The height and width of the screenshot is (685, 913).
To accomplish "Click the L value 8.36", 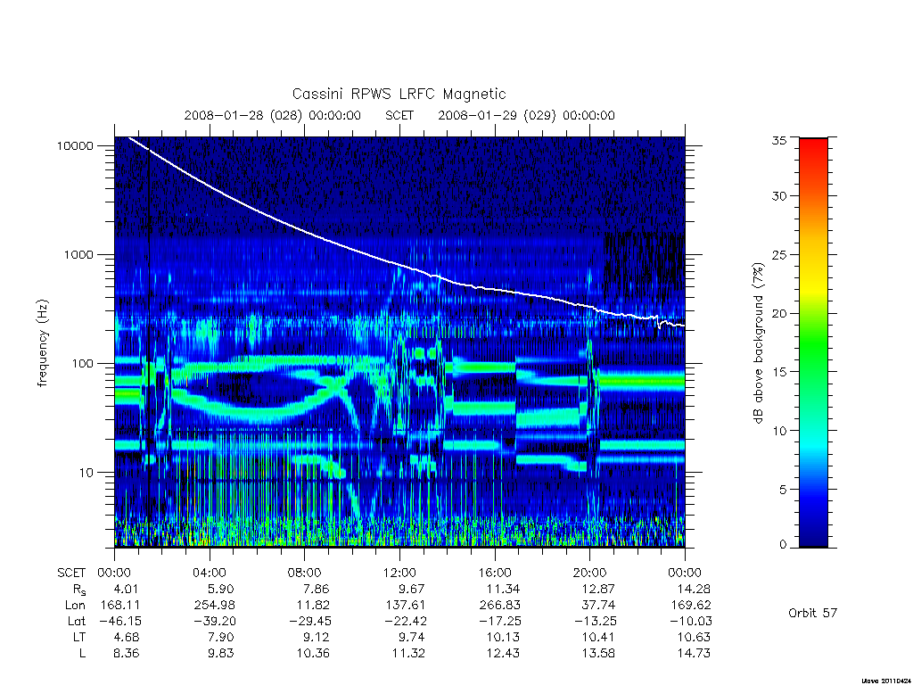I will 126,653.
